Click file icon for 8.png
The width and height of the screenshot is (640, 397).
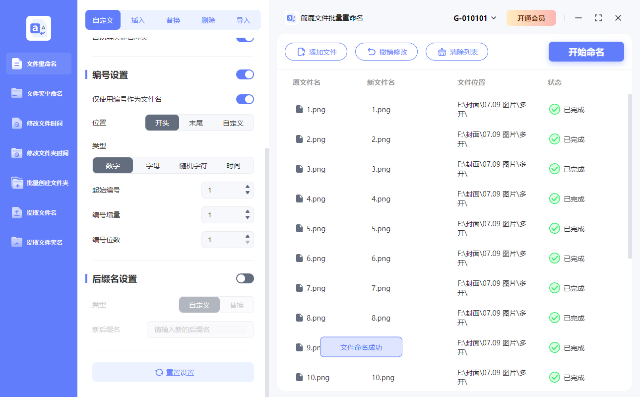click(299, 318)
